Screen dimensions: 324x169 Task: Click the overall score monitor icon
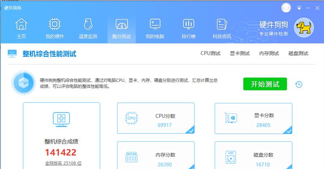point(62,120)
